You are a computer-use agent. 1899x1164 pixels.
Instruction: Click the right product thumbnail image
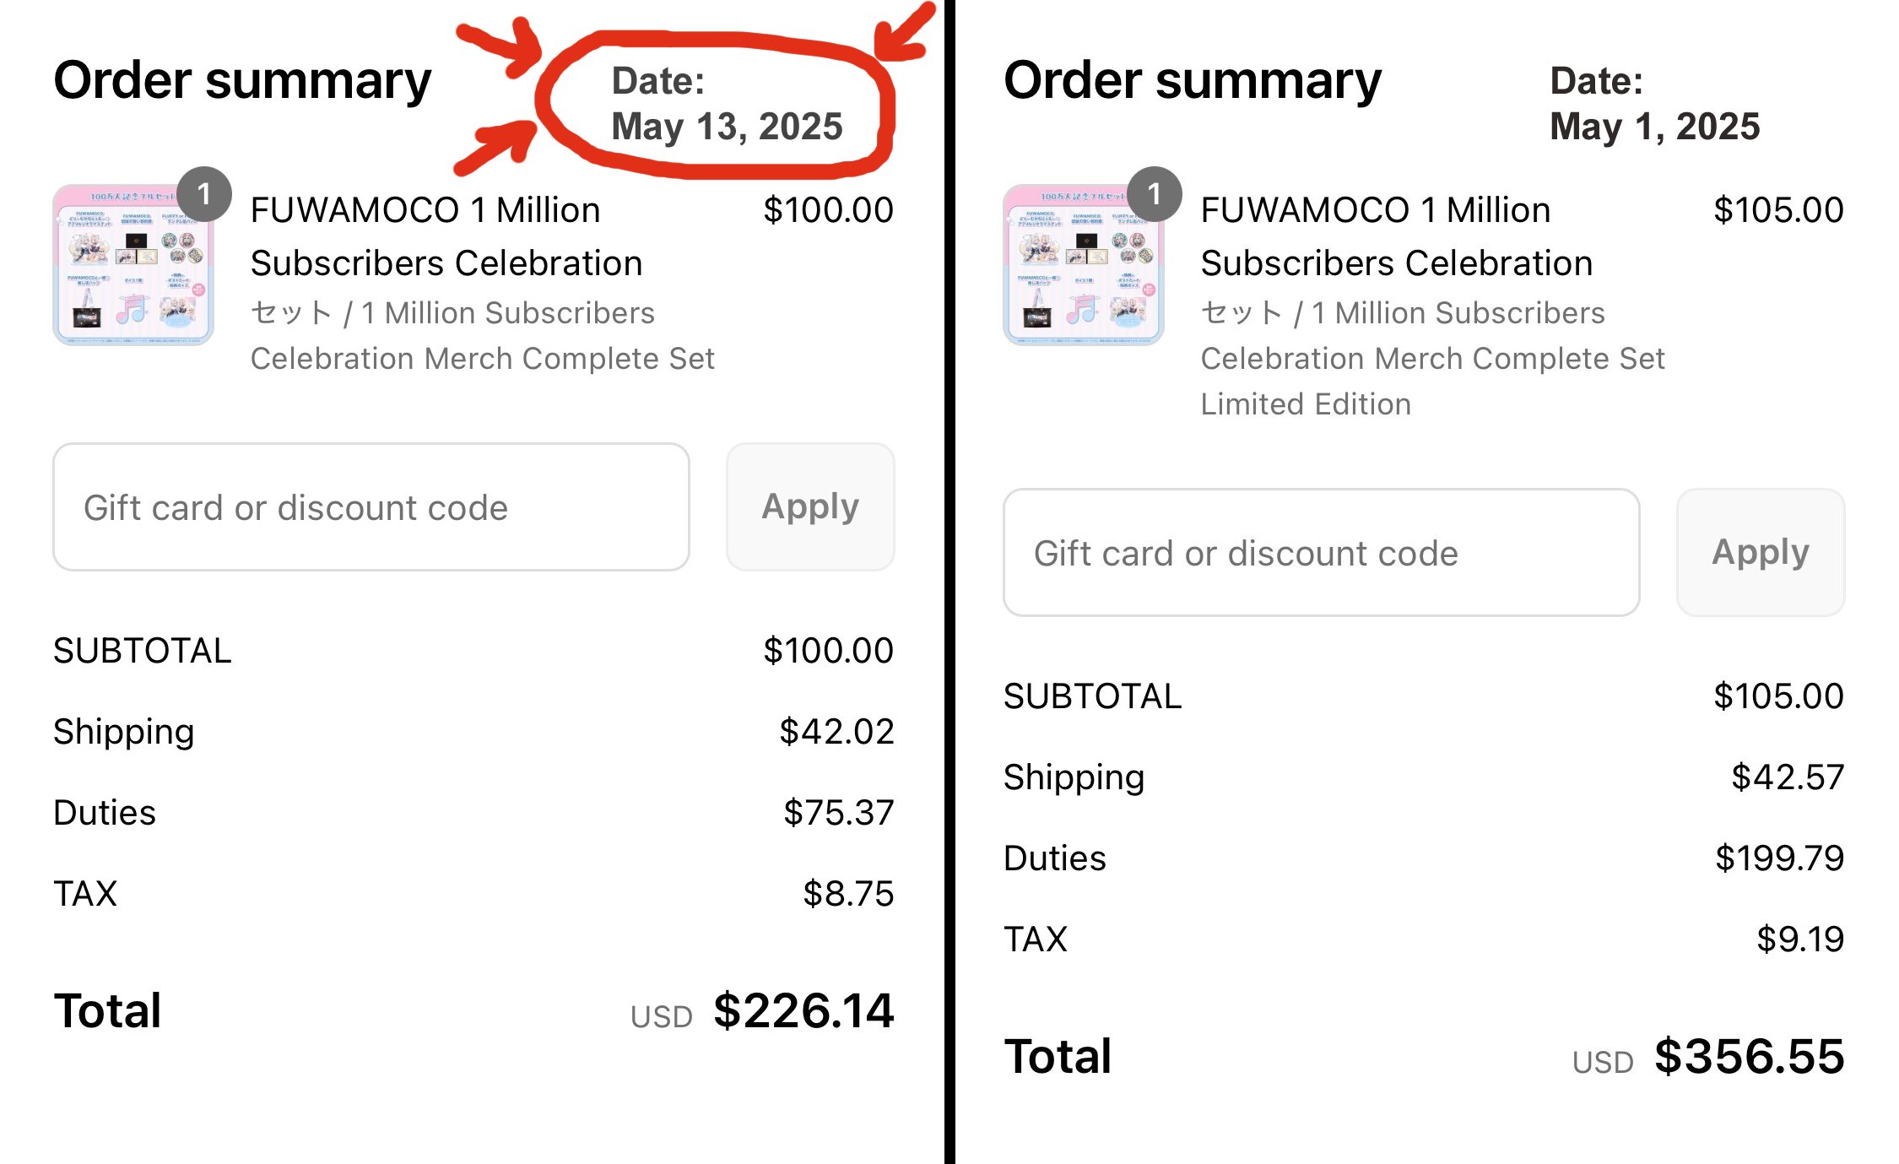pos(1084,265)
